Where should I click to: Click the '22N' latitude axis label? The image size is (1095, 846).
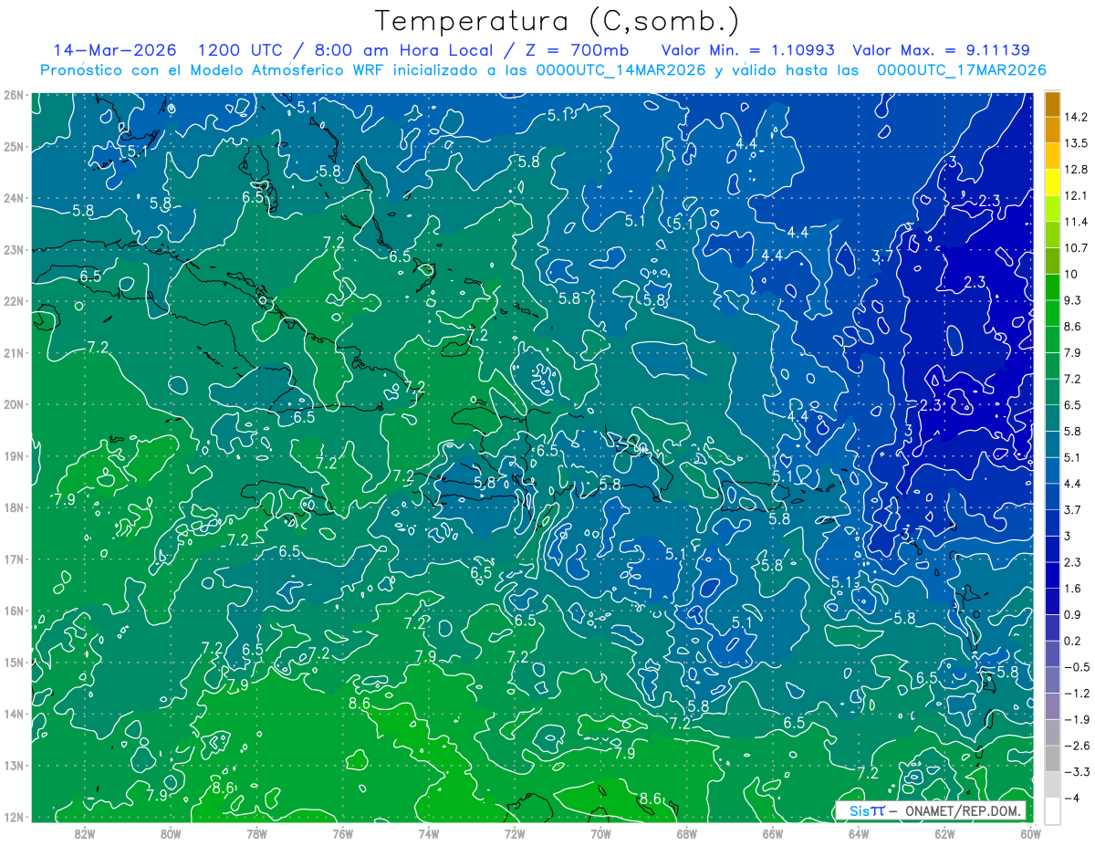pos(14,301)
